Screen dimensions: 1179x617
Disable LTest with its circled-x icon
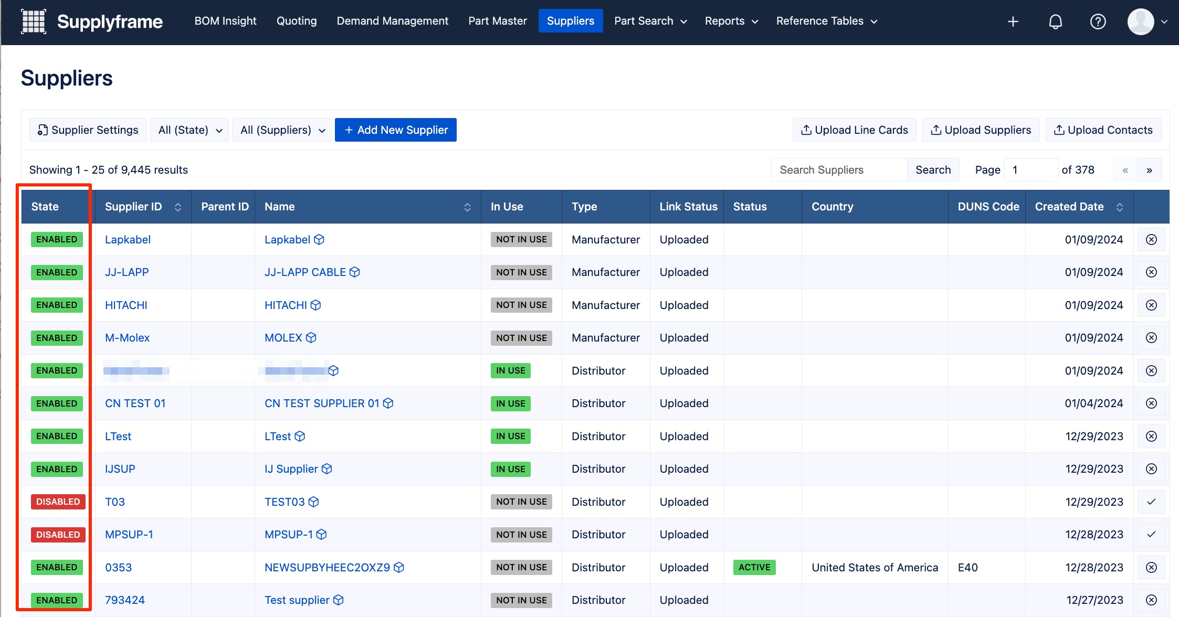coord(1151,437)
